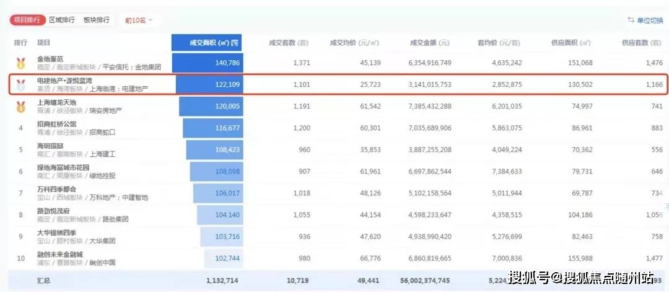Viewport: 669px width, 292px height.
Task: Select cell value 5,863,075
Action: pos(507,128)
